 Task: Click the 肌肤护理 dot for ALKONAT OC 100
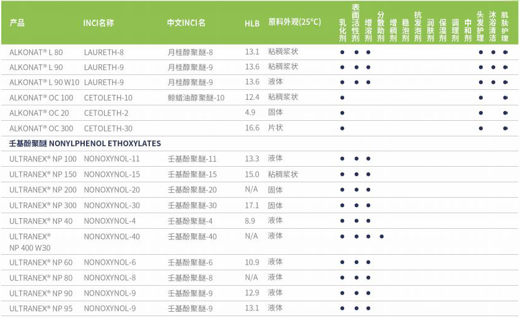coord(506,98)
